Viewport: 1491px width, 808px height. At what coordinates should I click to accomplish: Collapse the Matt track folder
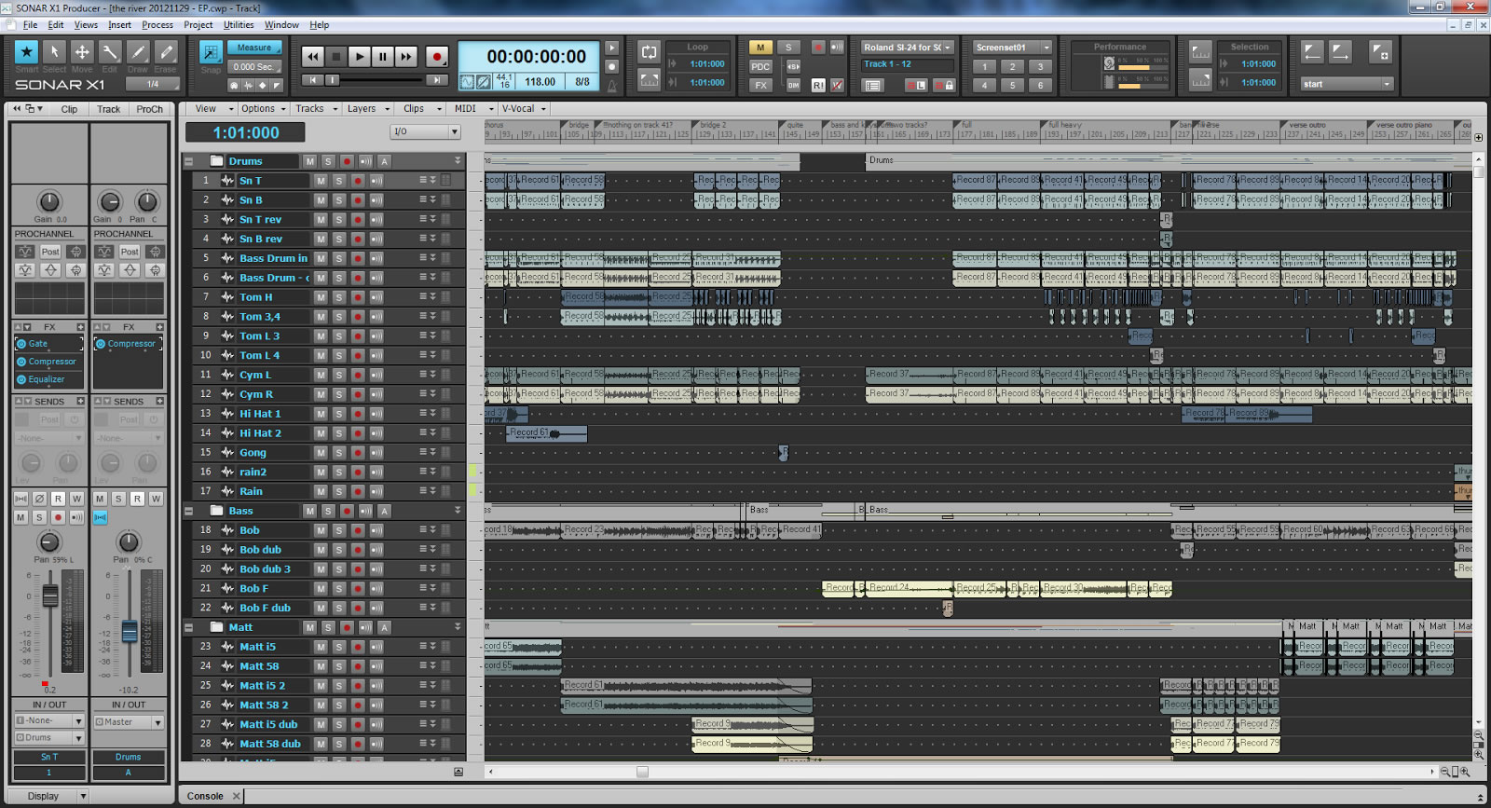[x=188, y=627]
